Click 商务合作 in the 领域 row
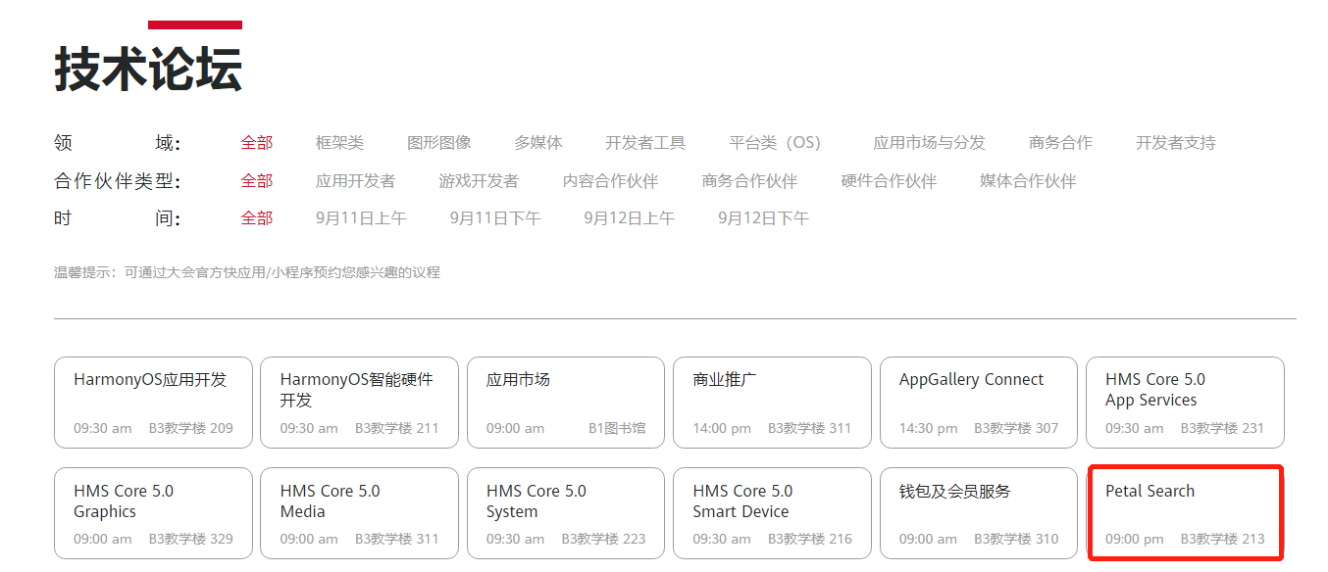The height and width of the screenshot is (572, 1328). 1060,143
